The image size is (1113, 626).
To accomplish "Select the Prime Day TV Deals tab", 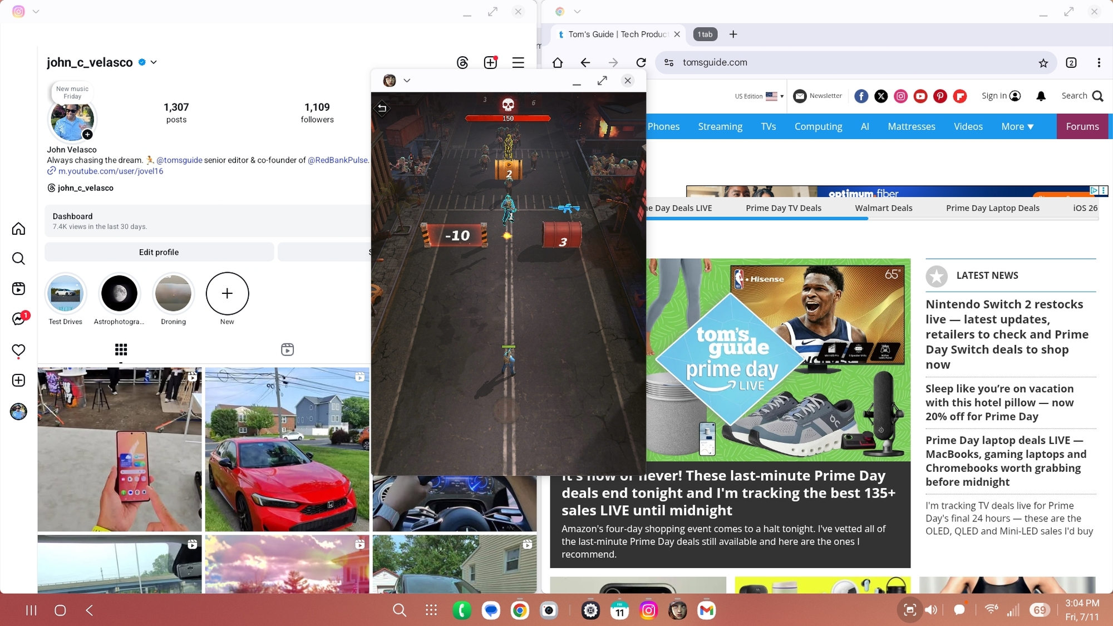I will (x=783, y=208).
